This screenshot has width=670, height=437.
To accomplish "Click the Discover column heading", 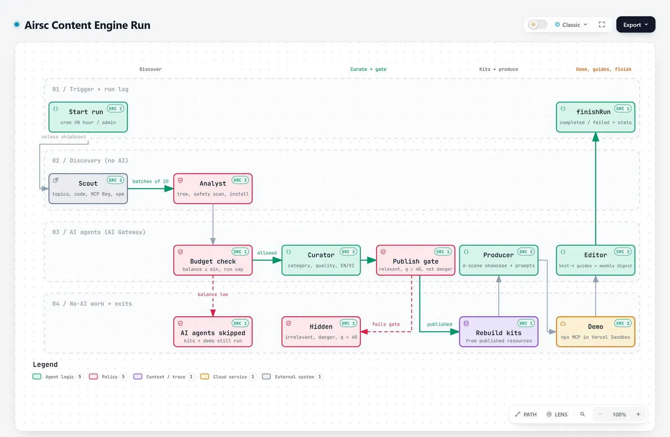I will (x=150, y=69).
